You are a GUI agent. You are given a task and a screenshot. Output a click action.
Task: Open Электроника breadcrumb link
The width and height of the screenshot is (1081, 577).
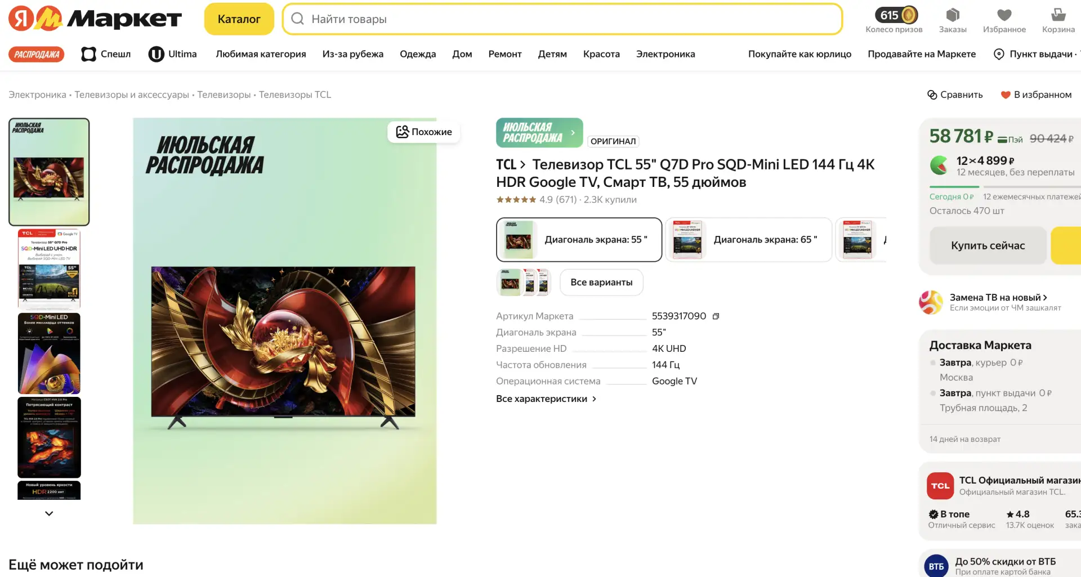point(37,95)
